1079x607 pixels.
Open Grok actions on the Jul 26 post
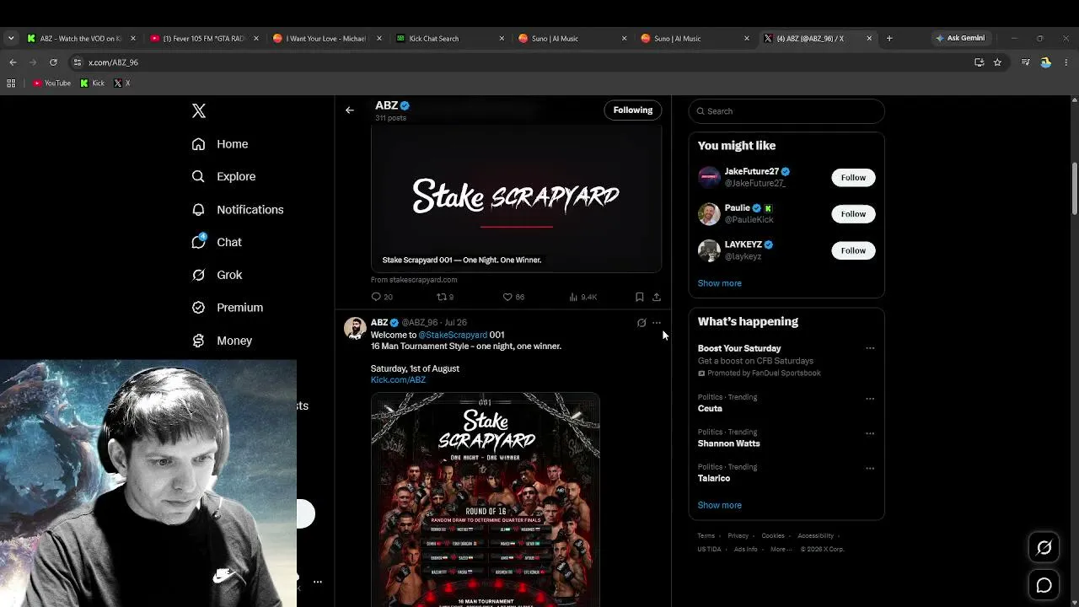[641, 323]
